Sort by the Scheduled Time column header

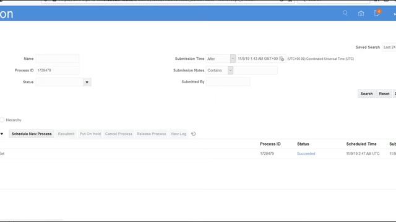click(x=361, y=144)
